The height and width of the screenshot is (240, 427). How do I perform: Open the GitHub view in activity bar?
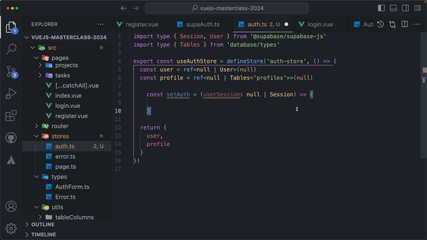click(x=11, y=138)
